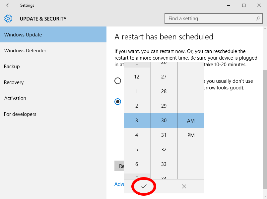
Task: Set the hour to 5
Action: coord(137,150)
